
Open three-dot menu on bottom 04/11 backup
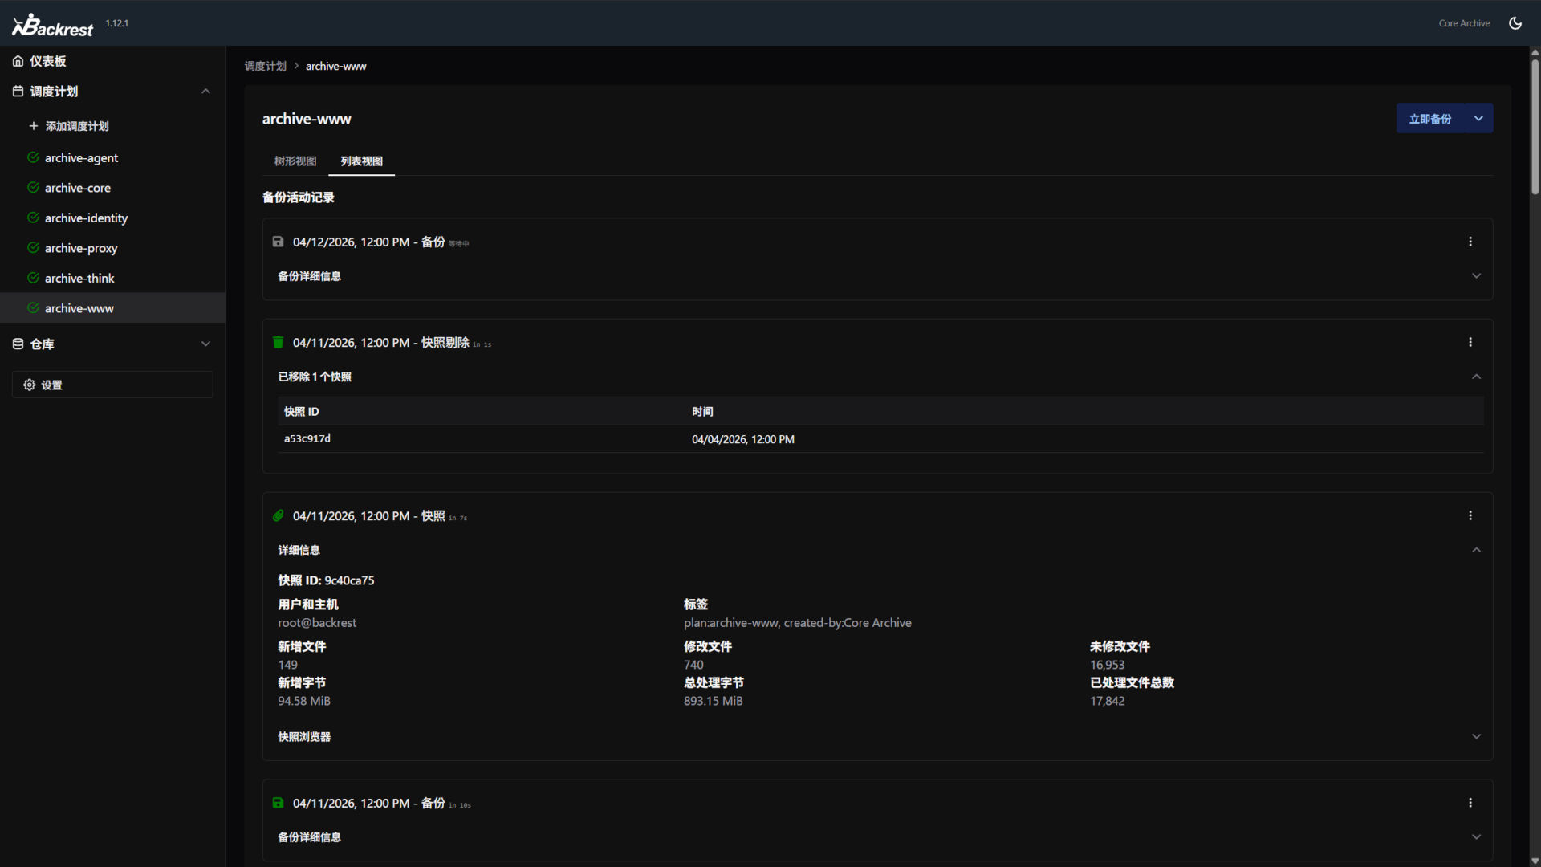[x=1470, y=803]
